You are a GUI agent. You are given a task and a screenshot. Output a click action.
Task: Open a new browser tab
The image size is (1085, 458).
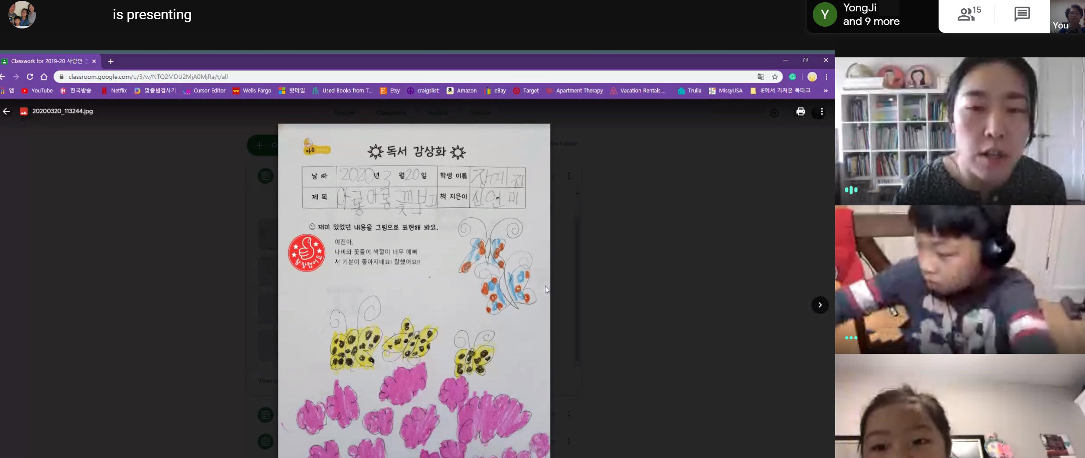[110, 61]
